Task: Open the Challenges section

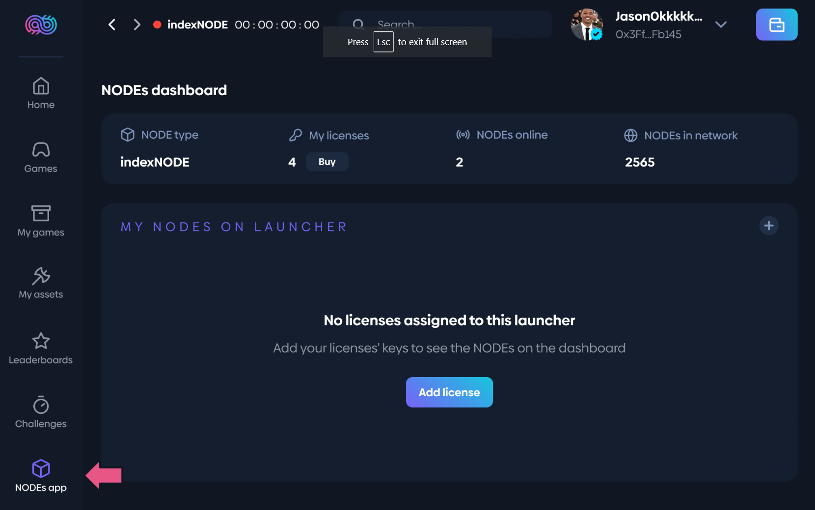Action: pos(41,412)
